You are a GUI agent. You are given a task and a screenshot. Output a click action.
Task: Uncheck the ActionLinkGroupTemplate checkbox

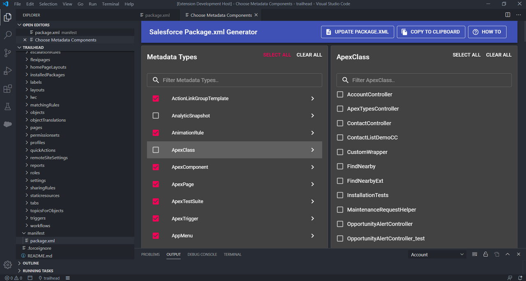pos(156,99)
